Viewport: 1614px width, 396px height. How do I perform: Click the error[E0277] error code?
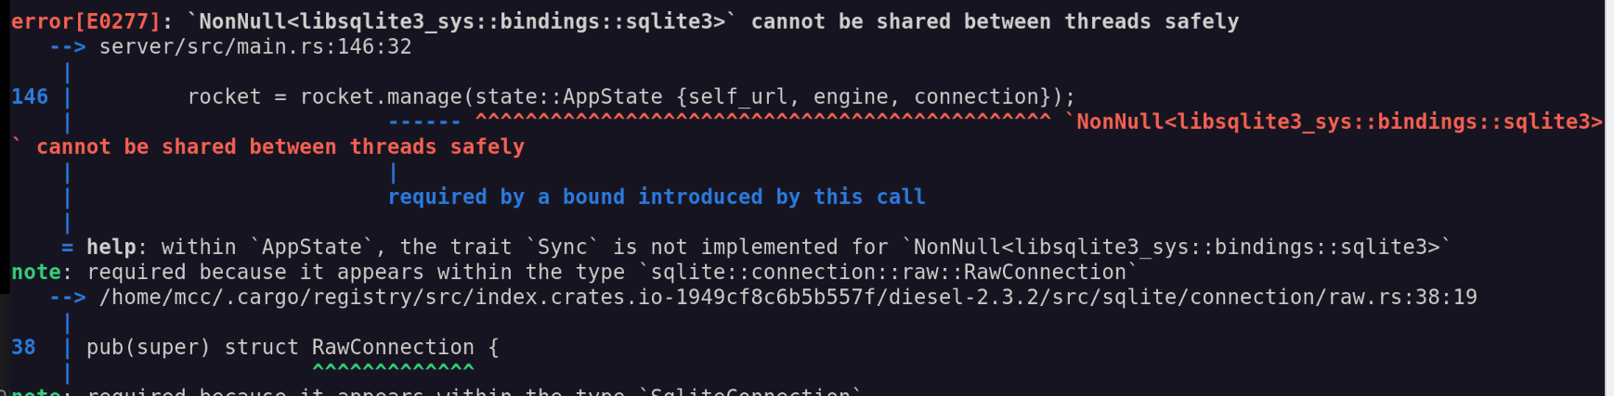coord(85,21)
